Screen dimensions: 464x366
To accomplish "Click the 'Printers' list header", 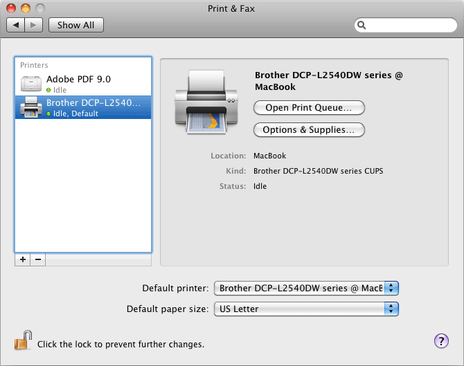I will pos(34,65).
